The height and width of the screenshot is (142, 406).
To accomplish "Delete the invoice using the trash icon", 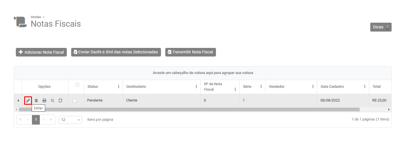I will click(x=36, y=101).
